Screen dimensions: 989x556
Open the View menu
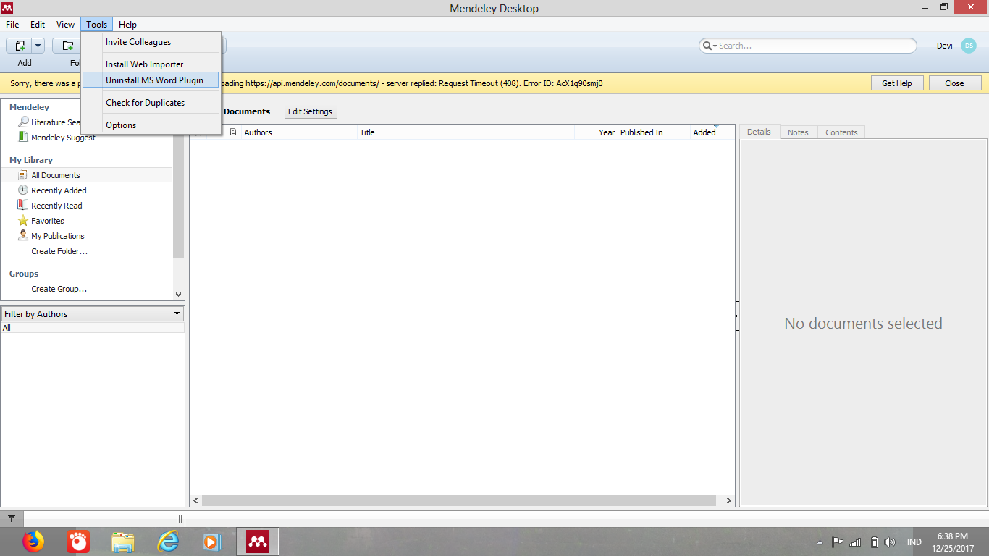point(66,25)
